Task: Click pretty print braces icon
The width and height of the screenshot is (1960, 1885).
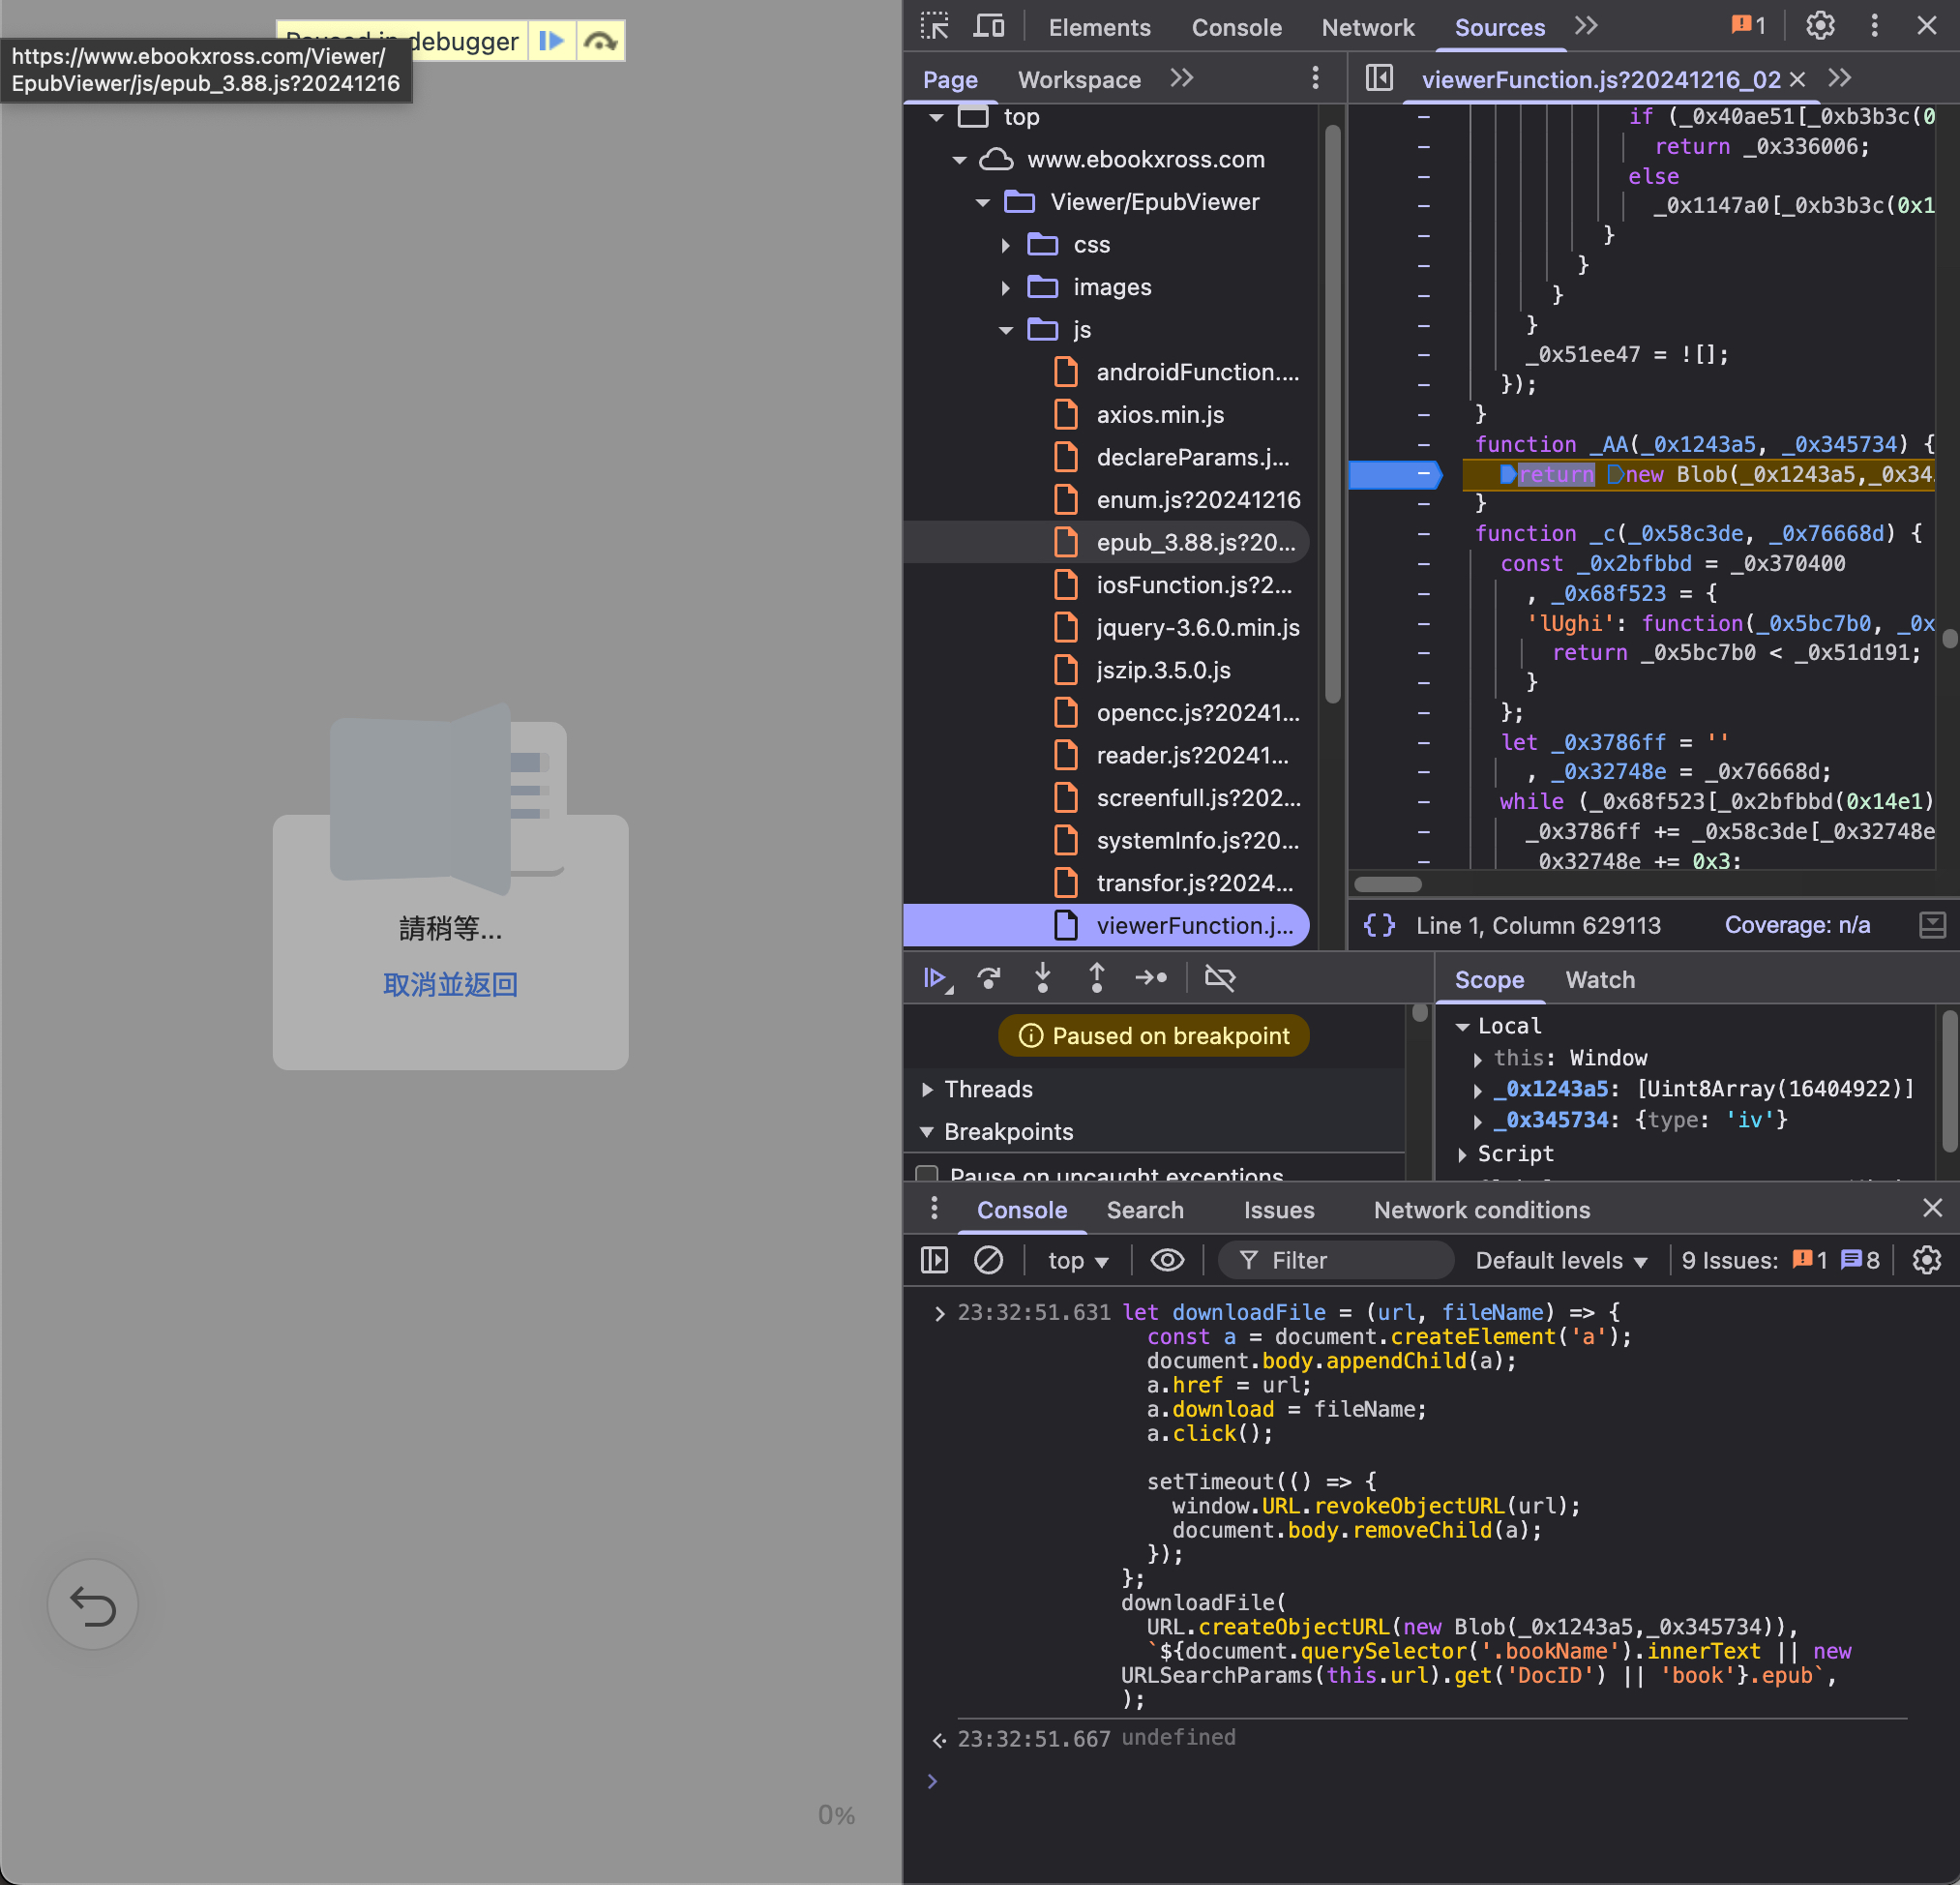Action: click(1379, 925)
